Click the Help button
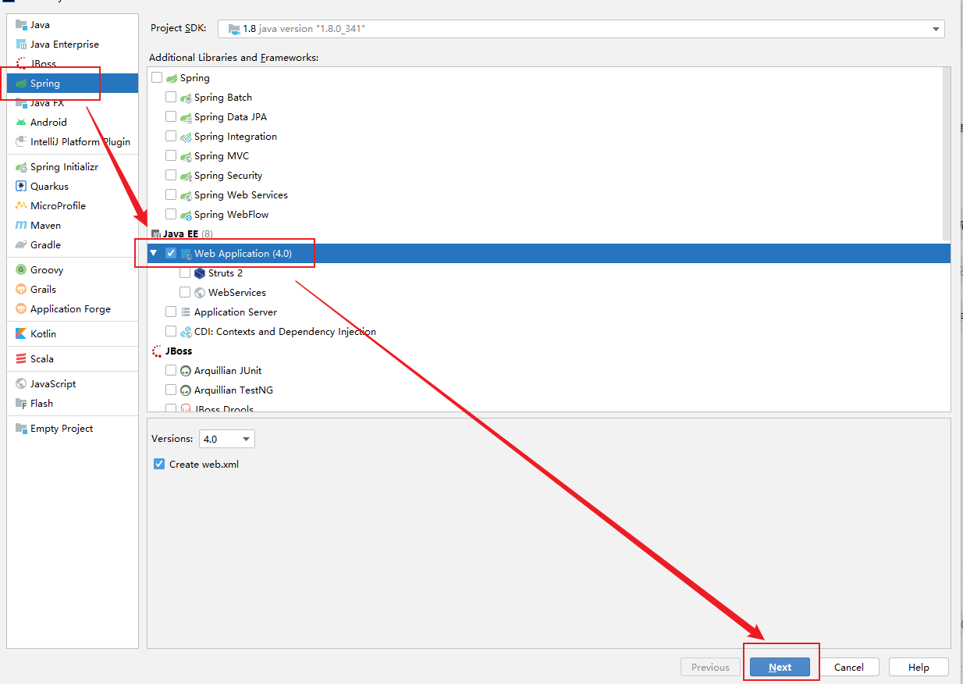The image size is (963, 684). click(919, 667)
